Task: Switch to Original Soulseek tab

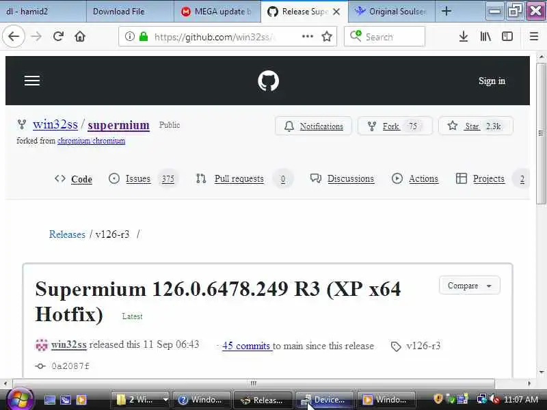Action: coord(391,12)
